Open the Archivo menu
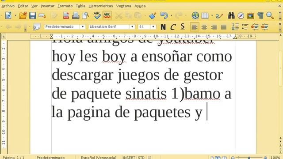 point(8,6)
